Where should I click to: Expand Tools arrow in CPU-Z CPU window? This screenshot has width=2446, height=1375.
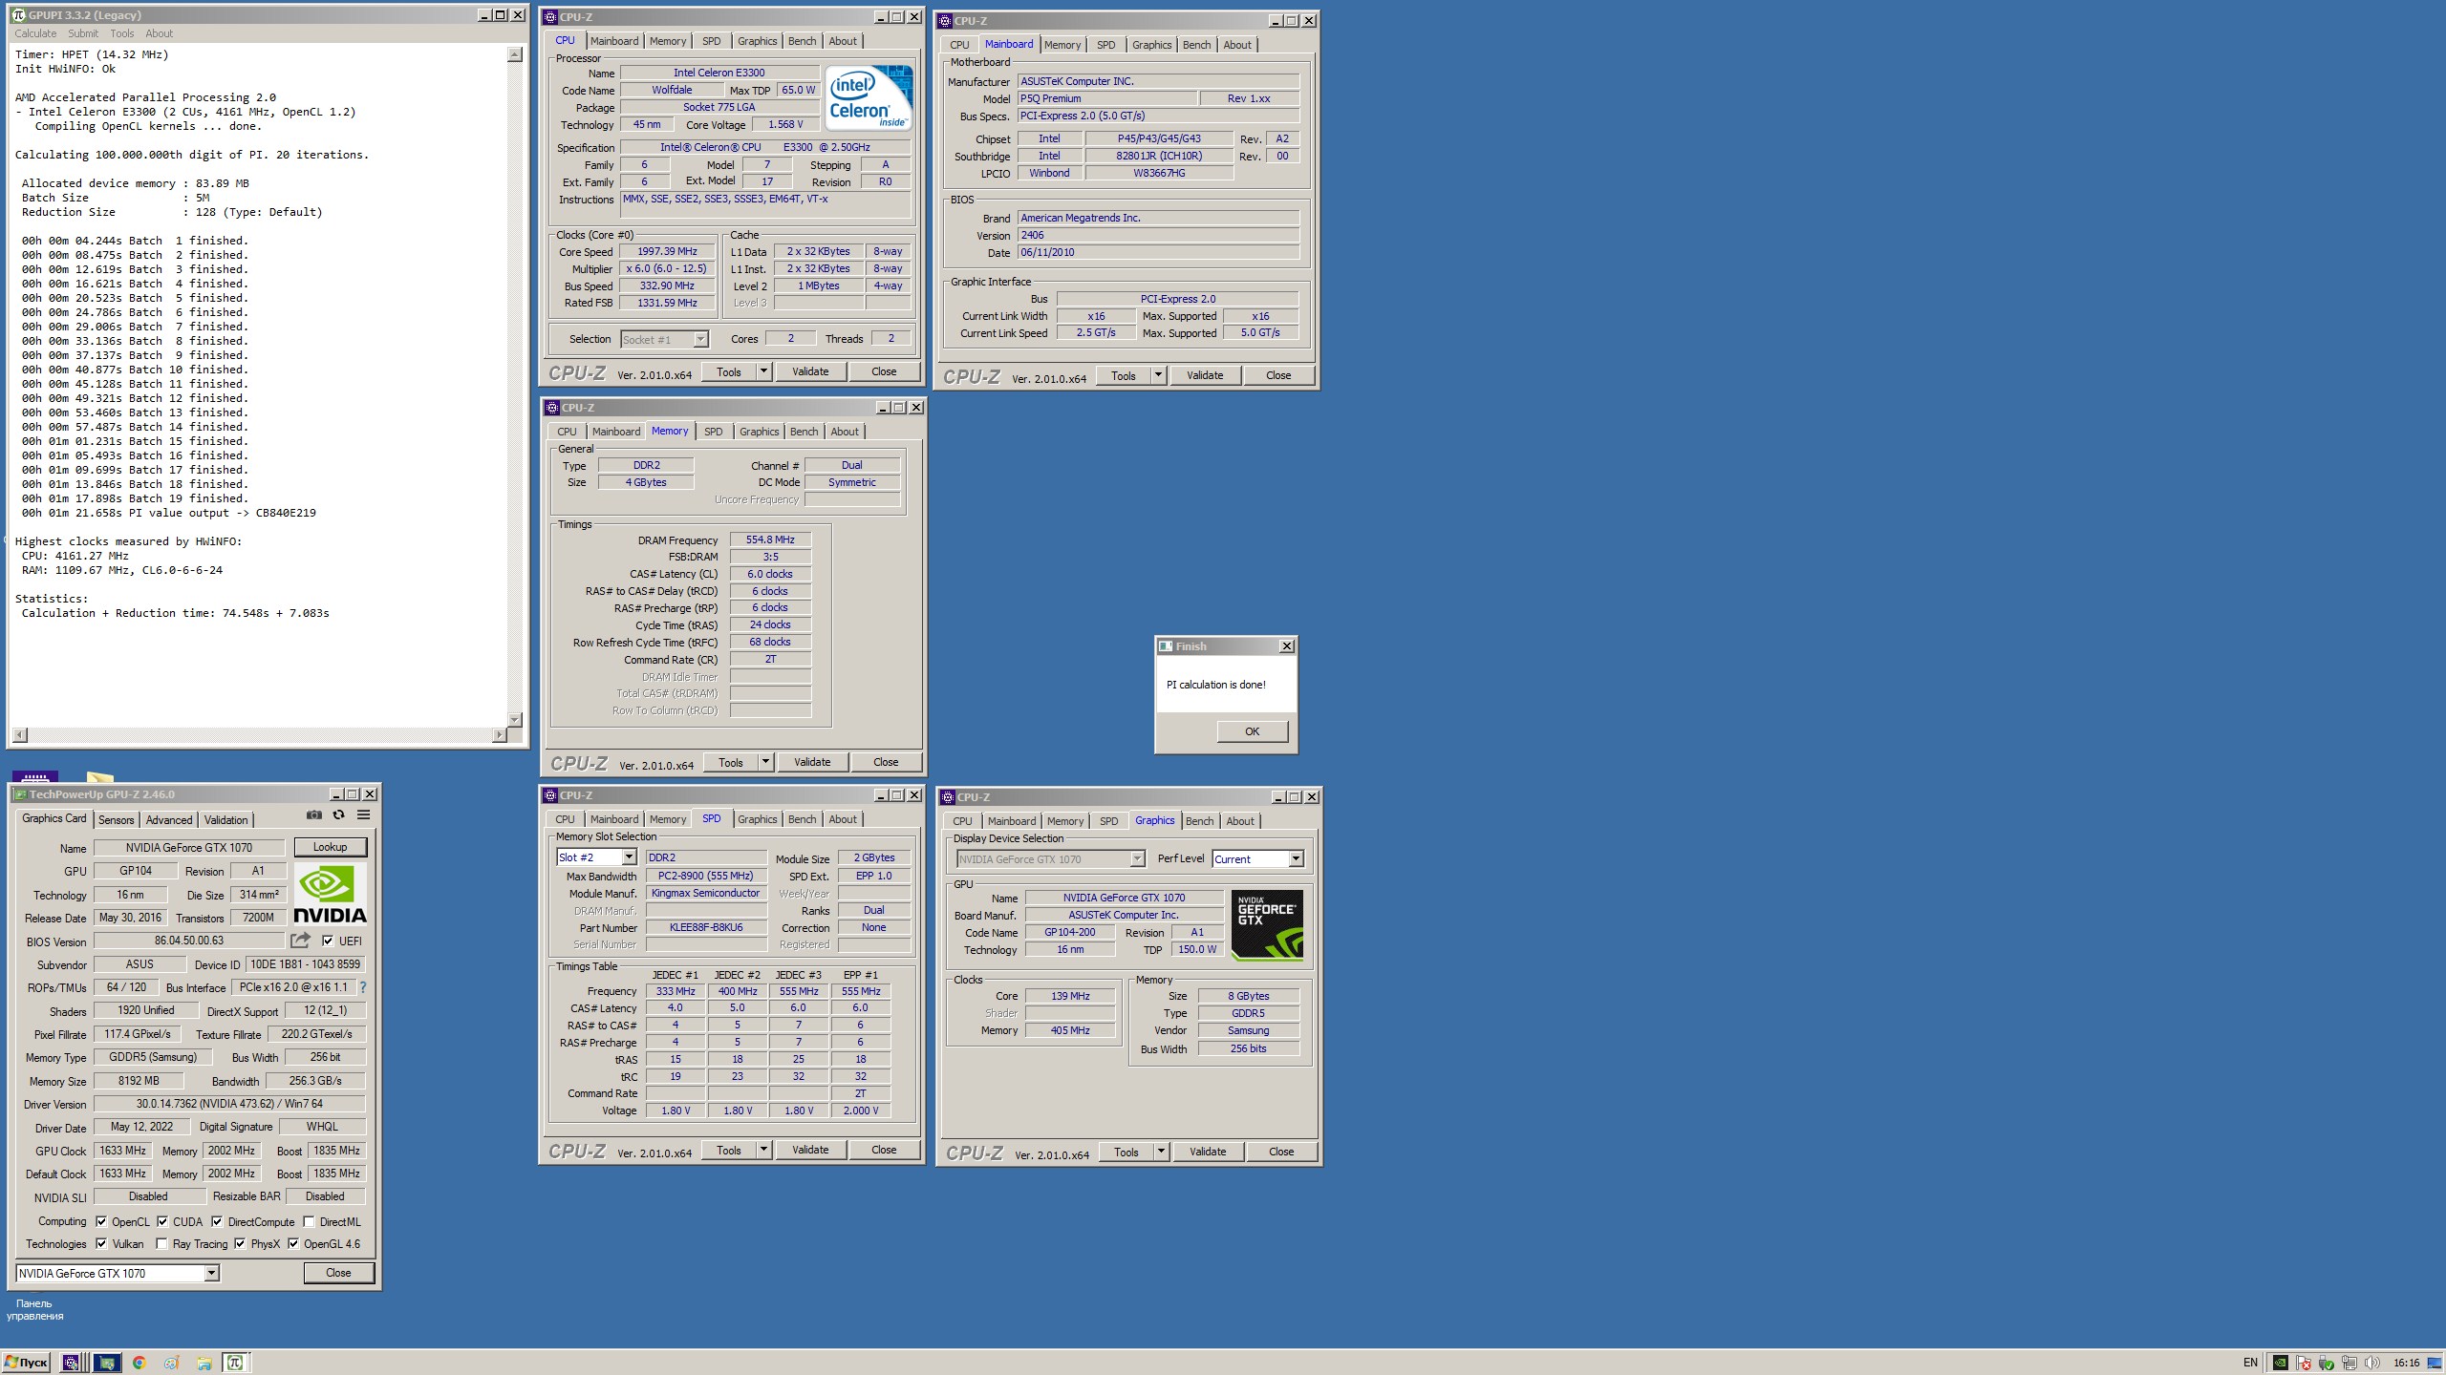tap(763, 371)
